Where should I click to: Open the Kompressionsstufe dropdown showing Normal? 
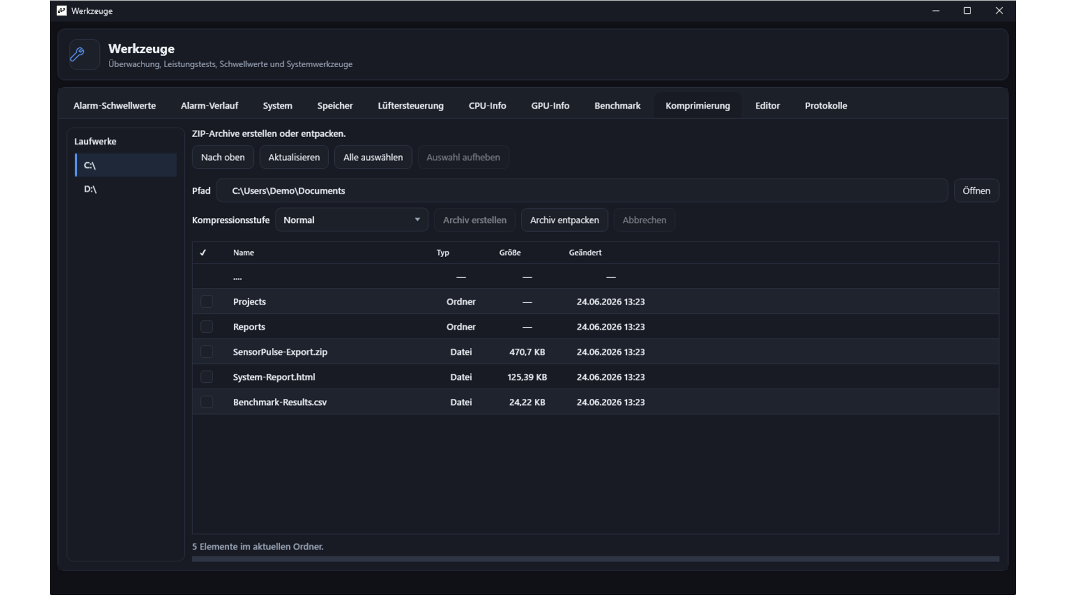(x=352, y=220)
